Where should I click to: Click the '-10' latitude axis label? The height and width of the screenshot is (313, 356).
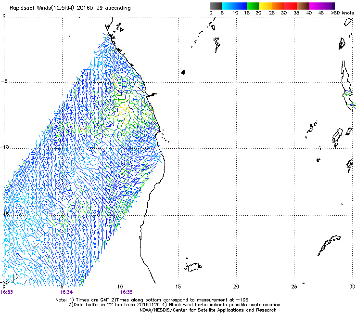[x=4, y=147]
